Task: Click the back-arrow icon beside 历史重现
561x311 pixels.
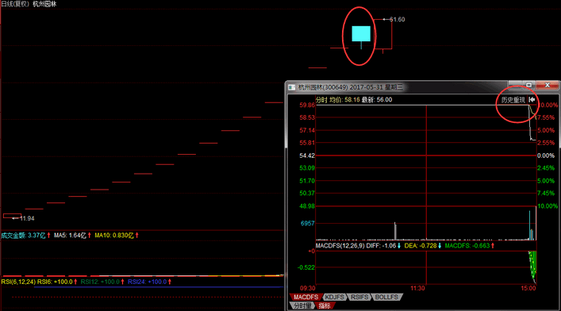Action: (x=532, y=99)
